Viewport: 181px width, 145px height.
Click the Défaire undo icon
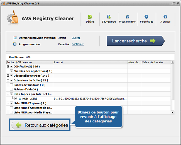tap(90, 17)
